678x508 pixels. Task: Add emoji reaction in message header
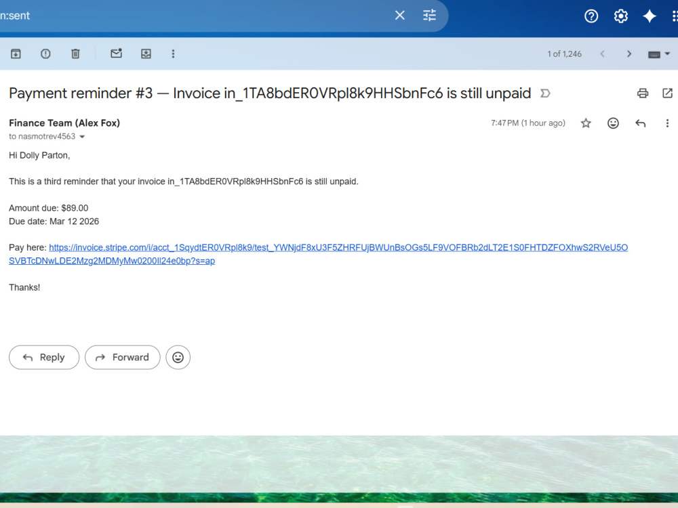pos(613,123)
